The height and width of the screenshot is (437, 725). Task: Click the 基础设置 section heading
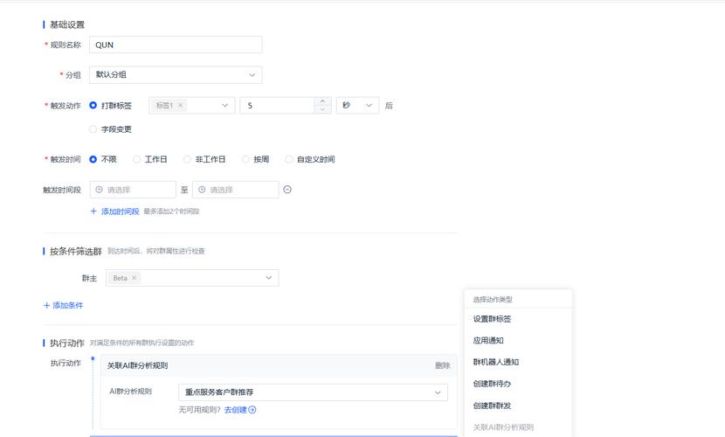click(67, 24)
